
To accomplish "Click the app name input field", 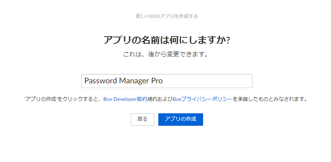I will click(166, 81).
